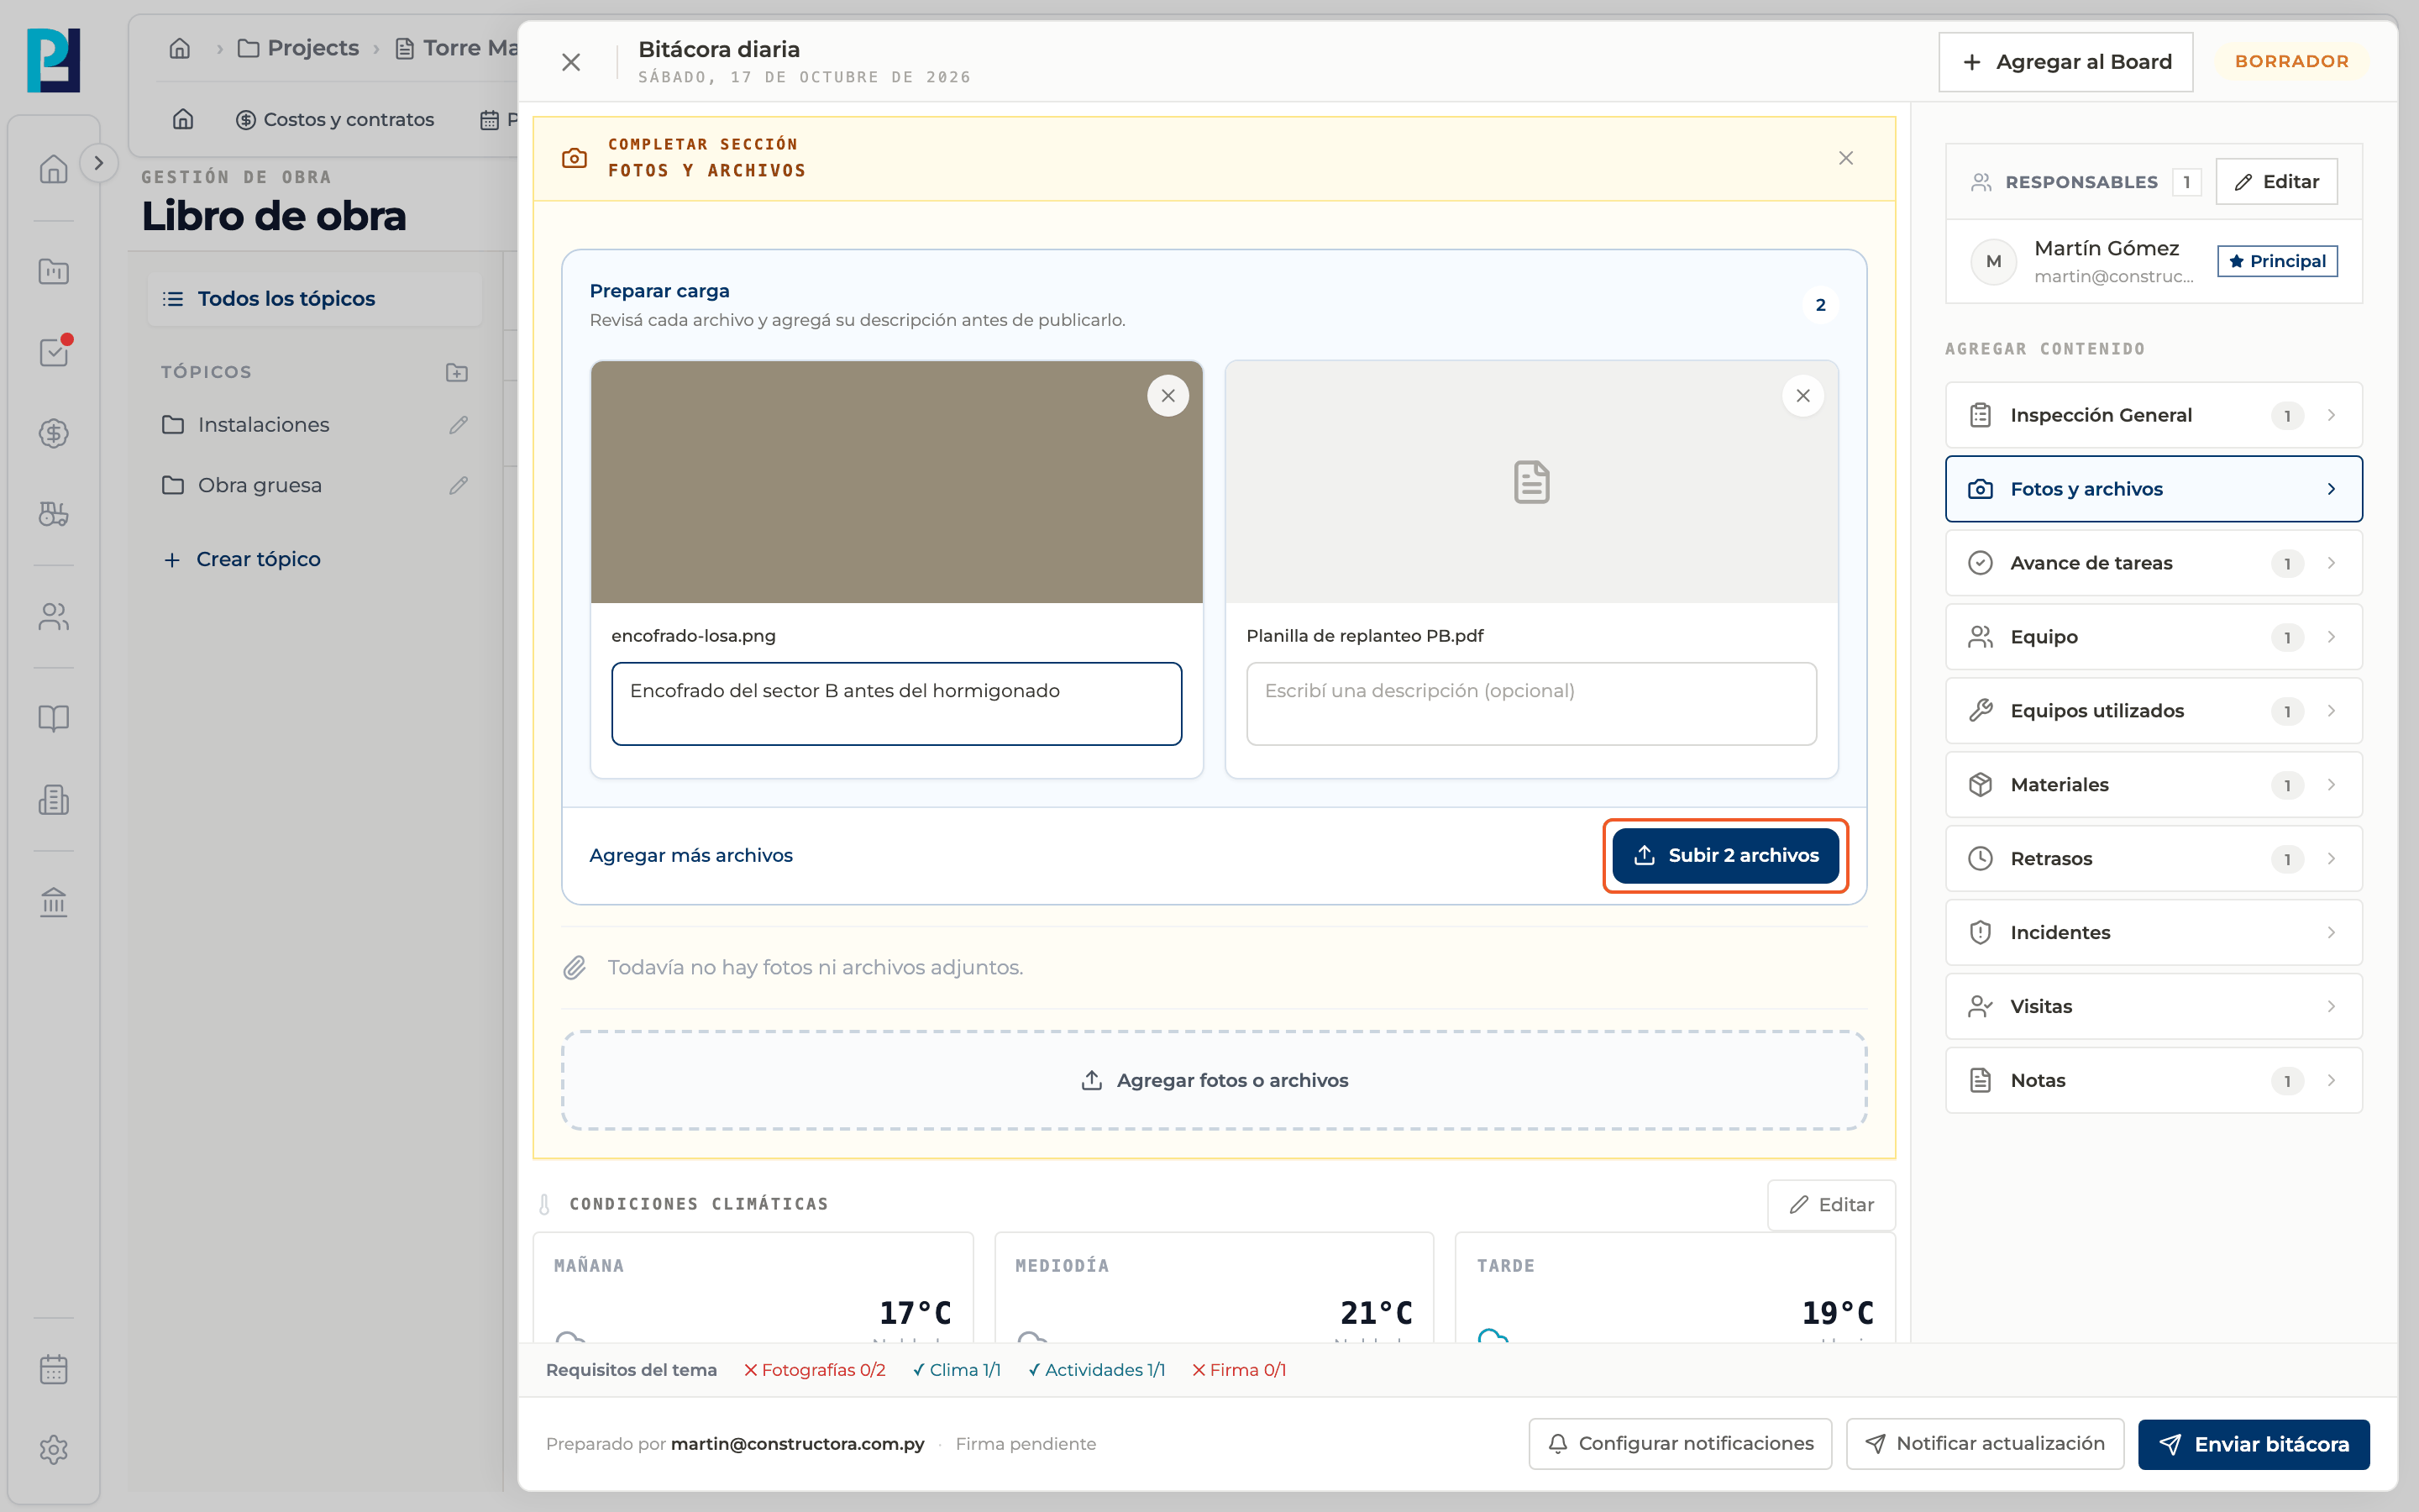The image size is (2419, 1512).
Task: Remove Planilla de replanteo PB.pdf file
Action: 1802,396
